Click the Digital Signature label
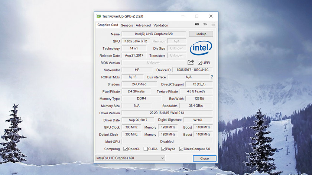The width and height of the screenshot is (312, 175). 170,120
